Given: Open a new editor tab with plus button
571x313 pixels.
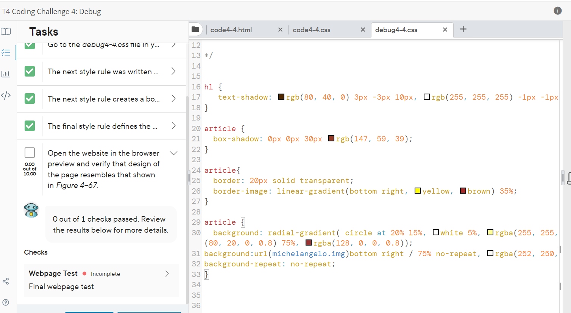Looking at the screenshot, I should tap(463, 29).
